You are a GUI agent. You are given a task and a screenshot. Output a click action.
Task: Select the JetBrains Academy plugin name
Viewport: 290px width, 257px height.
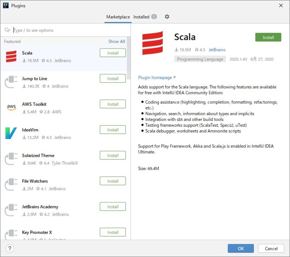pyautogui.click(x=40, y=207)
